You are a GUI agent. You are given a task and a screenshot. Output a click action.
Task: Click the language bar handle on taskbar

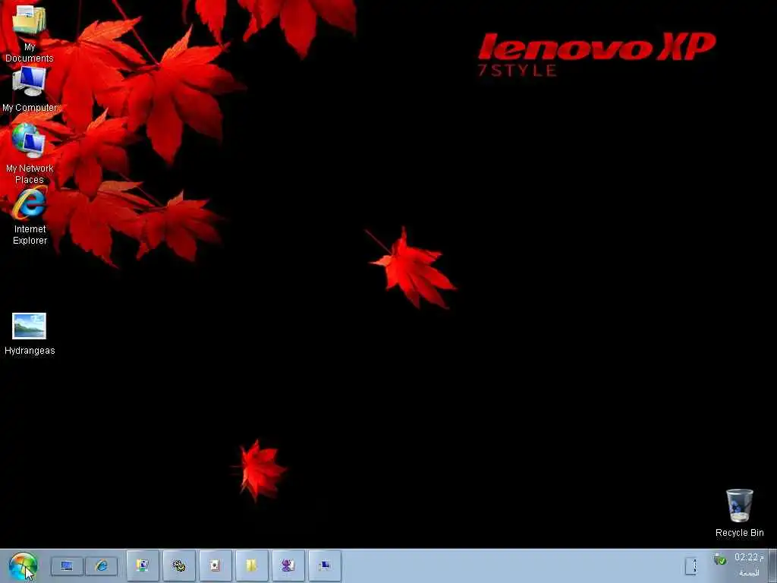[691, 566]
